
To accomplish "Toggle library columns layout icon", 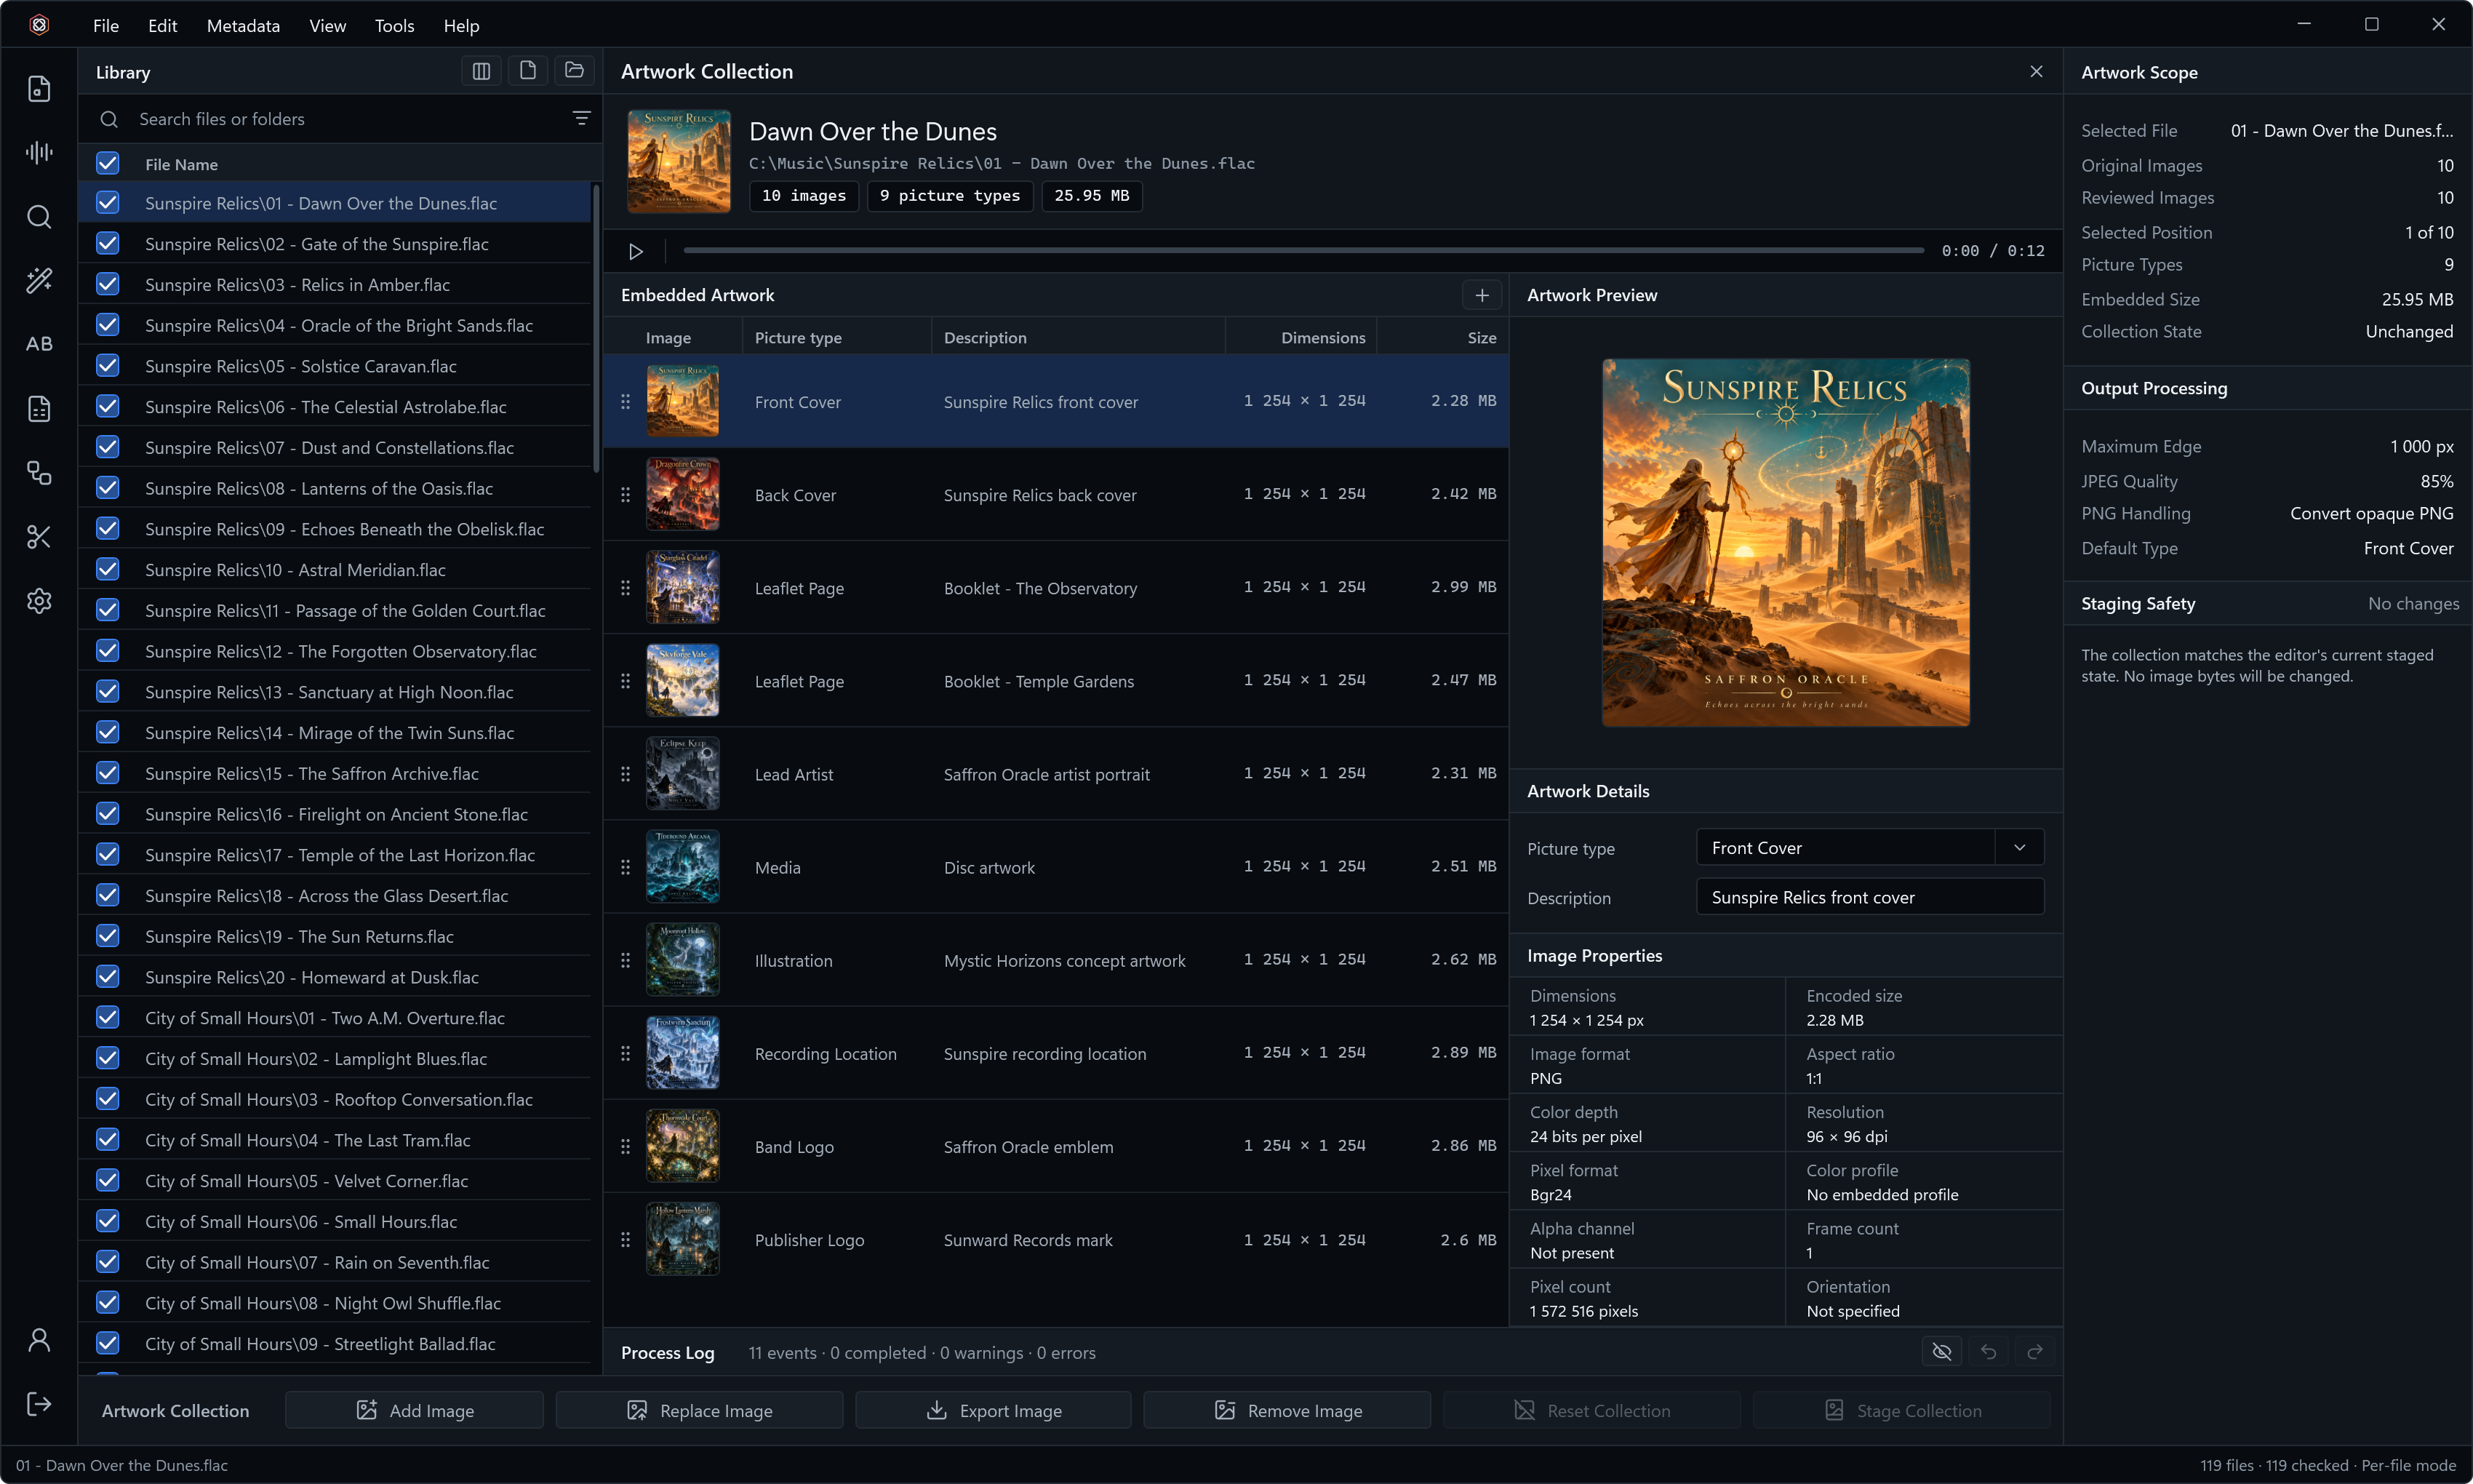I will click(x=481, y=71).
